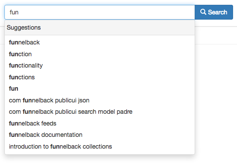This screenshot has width=237, height=163.
Task: Open the last suggestion in dropdown list
Action: 100,146
